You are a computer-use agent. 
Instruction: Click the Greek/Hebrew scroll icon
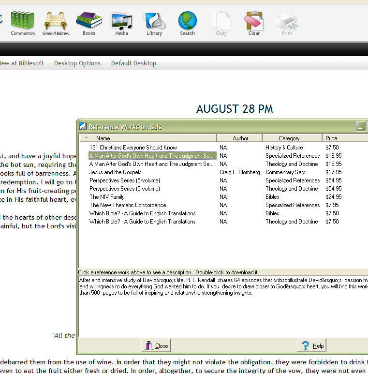56,22
